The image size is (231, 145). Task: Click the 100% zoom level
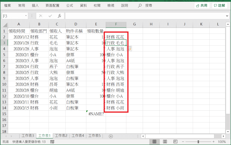(x=222, y=142)
